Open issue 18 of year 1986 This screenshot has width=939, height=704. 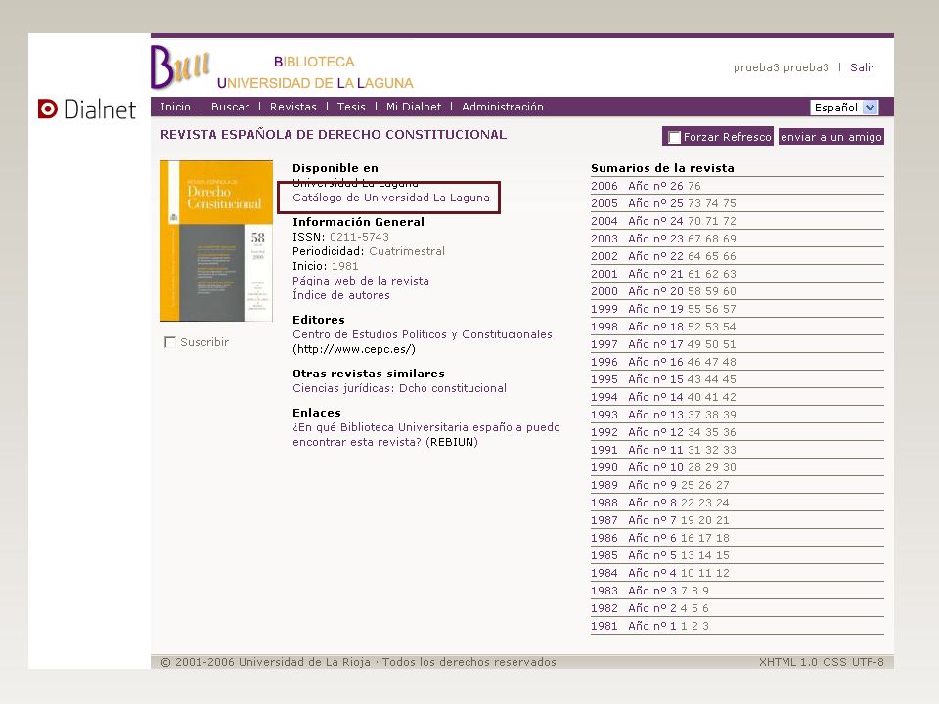point(723,538)
